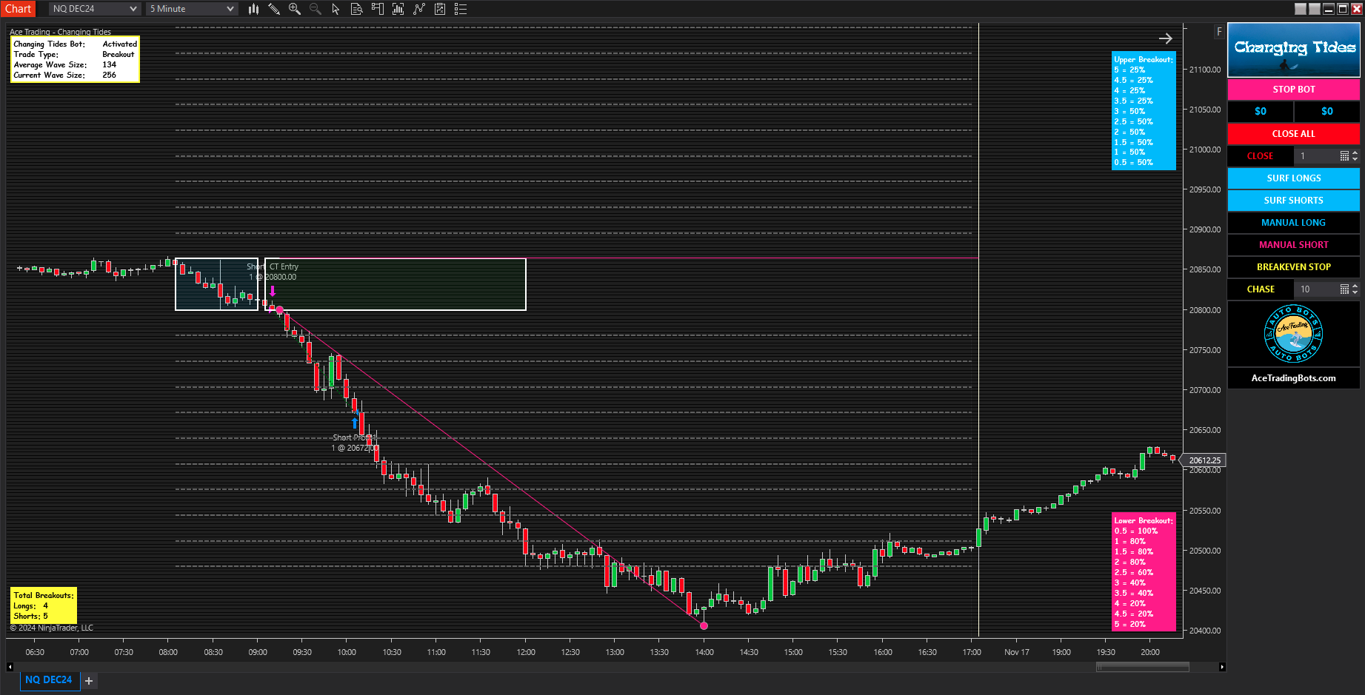Toggle the SURF SHORTS button

[x=1294, y=201]
